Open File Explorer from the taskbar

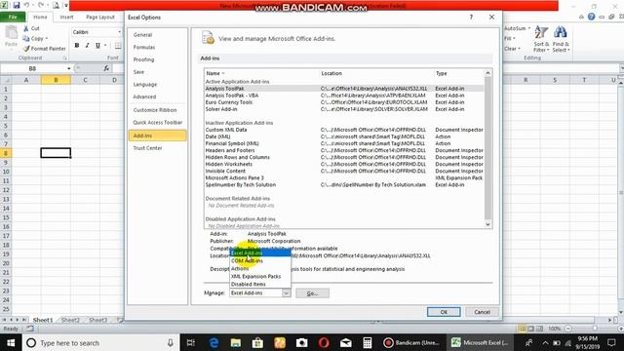click(x=236, y=342)
